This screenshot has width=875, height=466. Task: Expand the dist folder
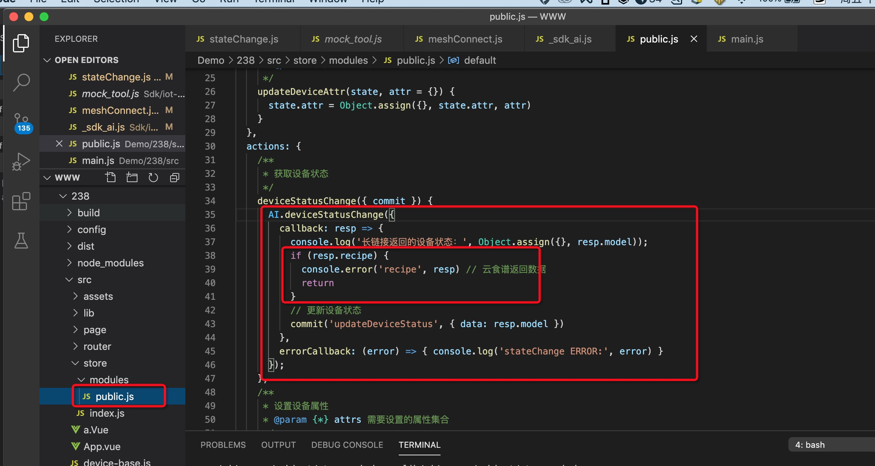[x=69, y=246]
